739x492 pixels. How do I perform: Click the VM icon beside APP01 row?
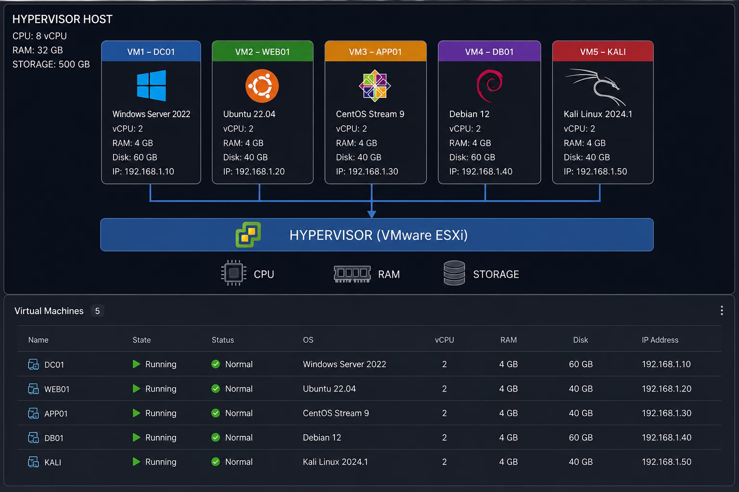[x=33, y=413]
